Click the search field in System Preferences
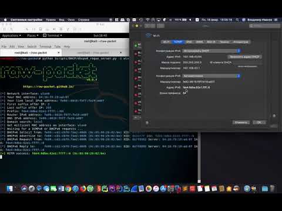This screenshot has height=211, width=282. point(264,26)
